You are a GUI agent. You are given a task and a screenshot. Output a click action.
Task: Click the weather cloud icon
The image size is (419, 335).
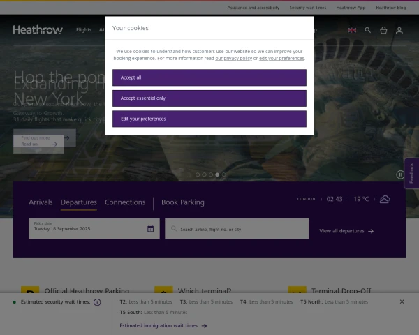pos(385,200)
